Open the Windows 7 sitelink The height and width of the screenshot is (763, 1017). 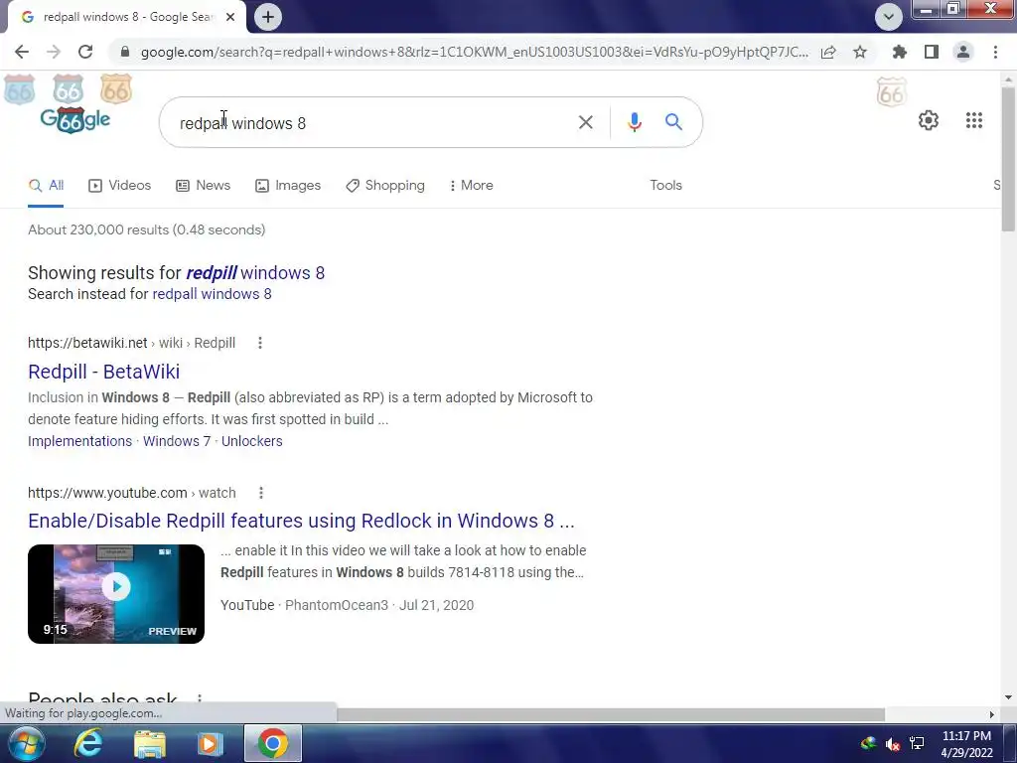tap(177, 441)
